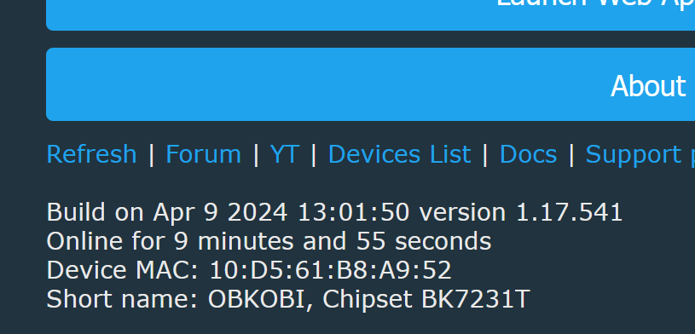Image resolution: width=695 pixels, height=334 pixels.
Task: Click the Device MAC label
Action: click(123, 270)
